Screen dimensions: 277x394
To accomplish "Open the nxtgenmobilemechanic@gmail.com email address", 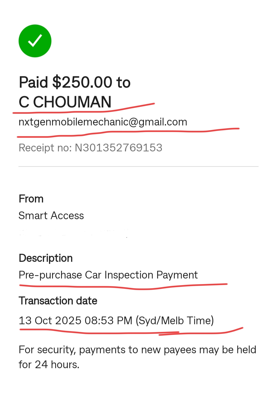I will (x=103, y=122).
